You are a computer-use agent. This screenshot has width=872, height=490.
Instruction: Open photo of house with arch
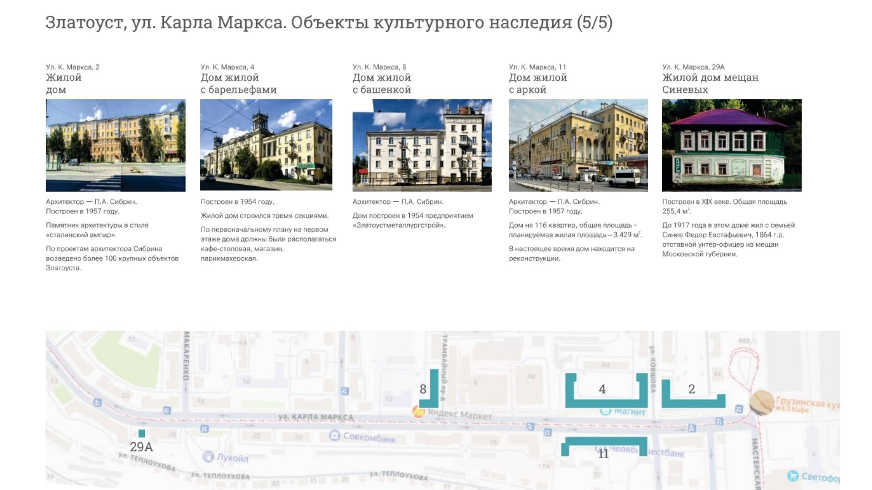coord(578,145)
